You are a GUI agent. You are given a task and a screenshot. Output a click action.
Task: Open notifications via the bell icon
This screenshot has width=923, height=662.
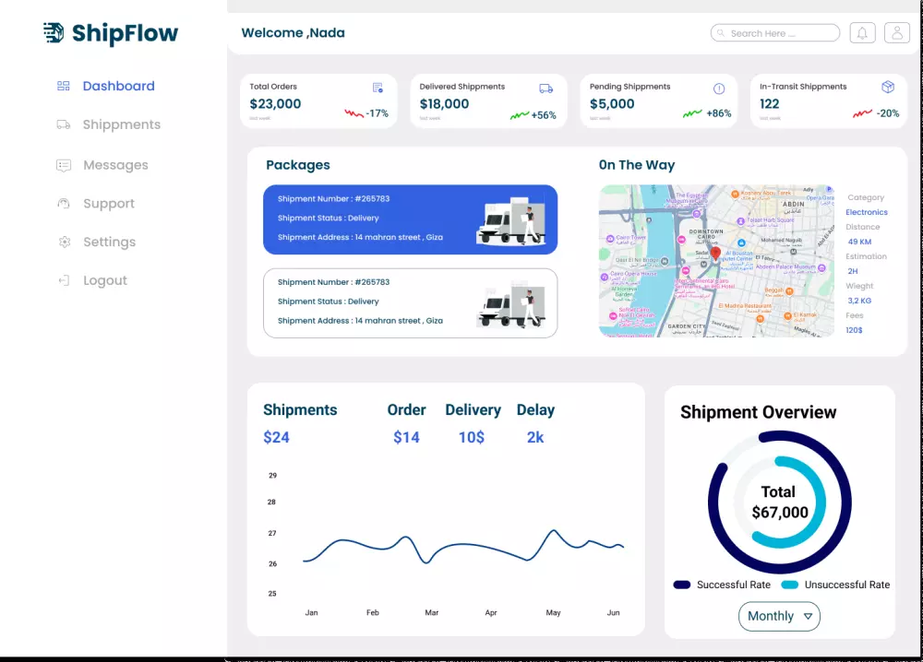[x=862, y=32]
